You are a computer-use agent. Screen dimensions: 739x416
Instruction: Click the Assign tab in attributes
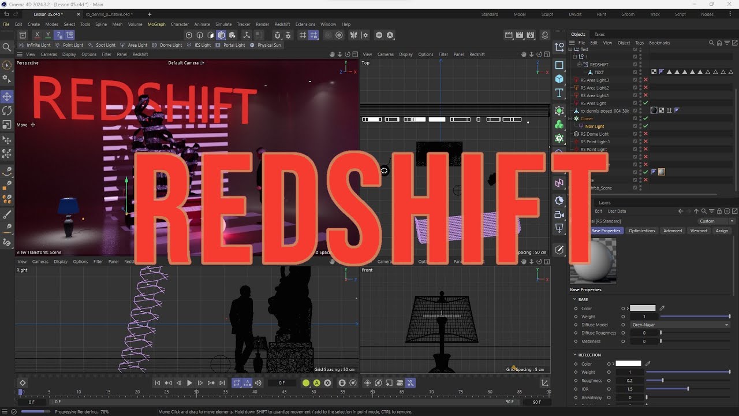(x=722, y=231)
